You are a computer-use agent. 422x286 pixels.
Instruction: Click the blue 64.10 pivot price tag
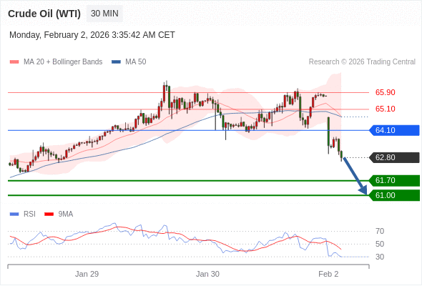(x=394, y=131)
